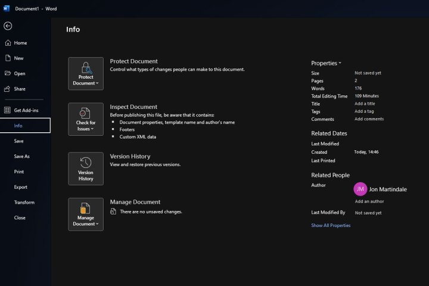429x286 pixels.
Task: Click the Show All Properties link
Action: tap(331, 226)
